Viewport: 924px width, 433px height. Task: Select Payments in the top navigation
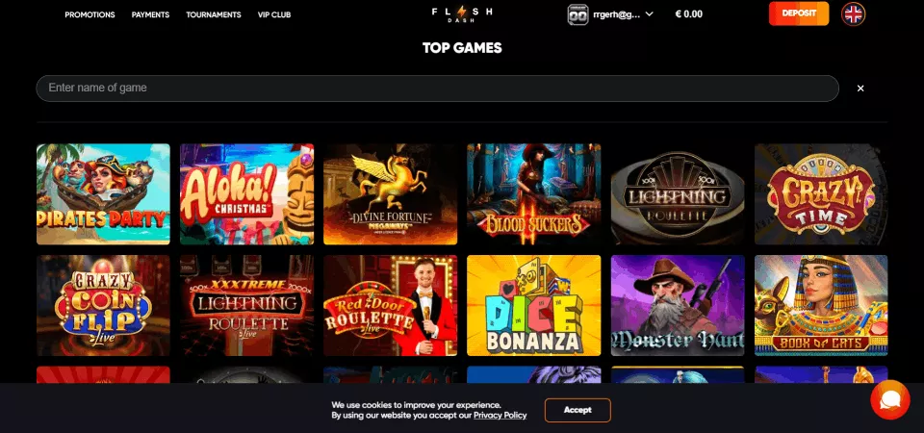[x=150, y=14]
